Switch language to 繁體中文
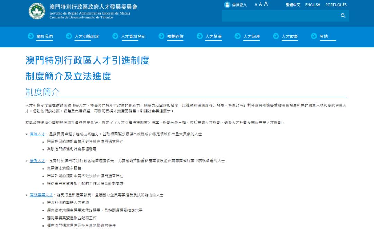The image size is (374, 231). coord(293,5)
